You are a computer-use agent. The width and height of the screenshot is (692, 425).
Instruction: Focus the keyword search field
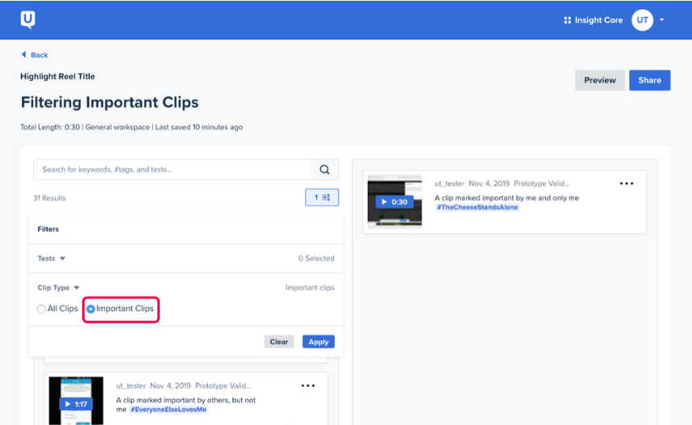pos(172,169)
